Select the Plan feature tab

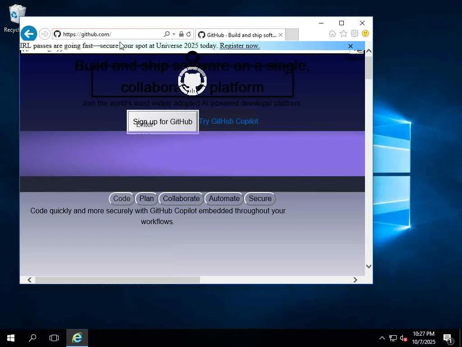tap(147, 199)
